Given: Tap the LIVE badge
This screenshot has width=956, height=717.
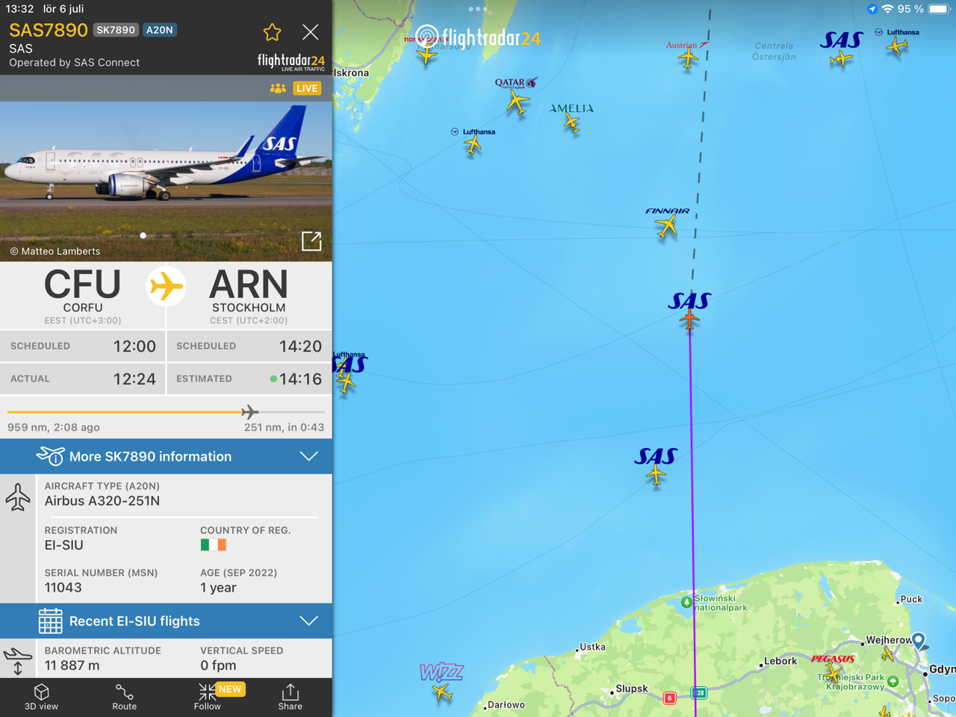Looking at the screenshot, I should tap(307, 88).
